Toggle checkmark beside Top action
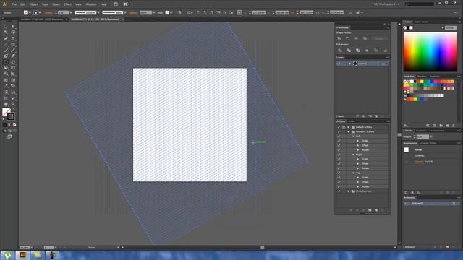Image resolution: width=463 pixels, height=260 pixels. [339, 173]
